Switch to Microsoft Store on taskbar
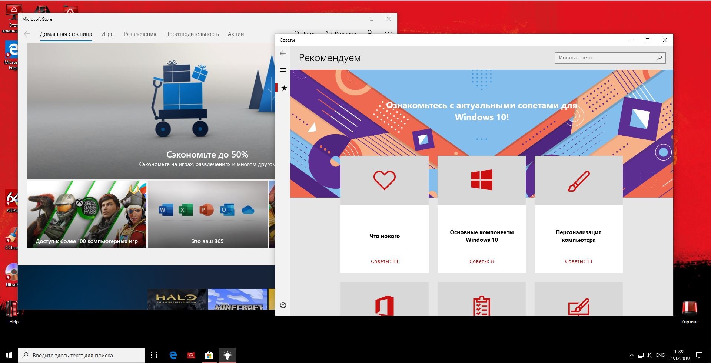This screenshot has width=711, height=363. tap(209, 355)
